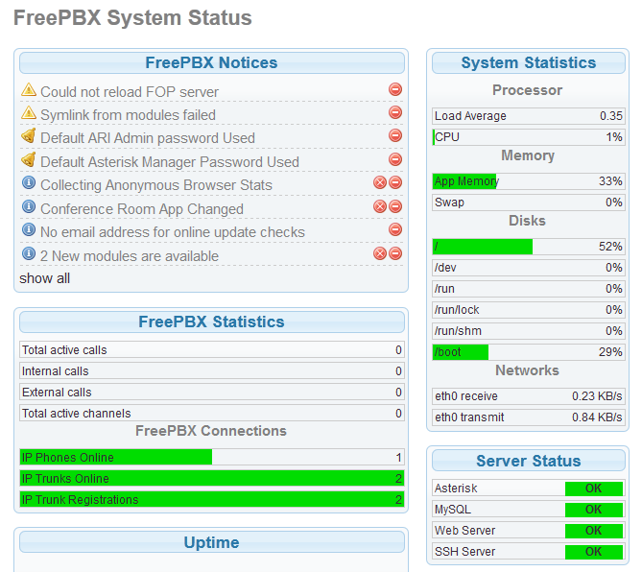Click the 'show all' notices link
This screenshot has width=642, height=572.
tap(45, 278)
